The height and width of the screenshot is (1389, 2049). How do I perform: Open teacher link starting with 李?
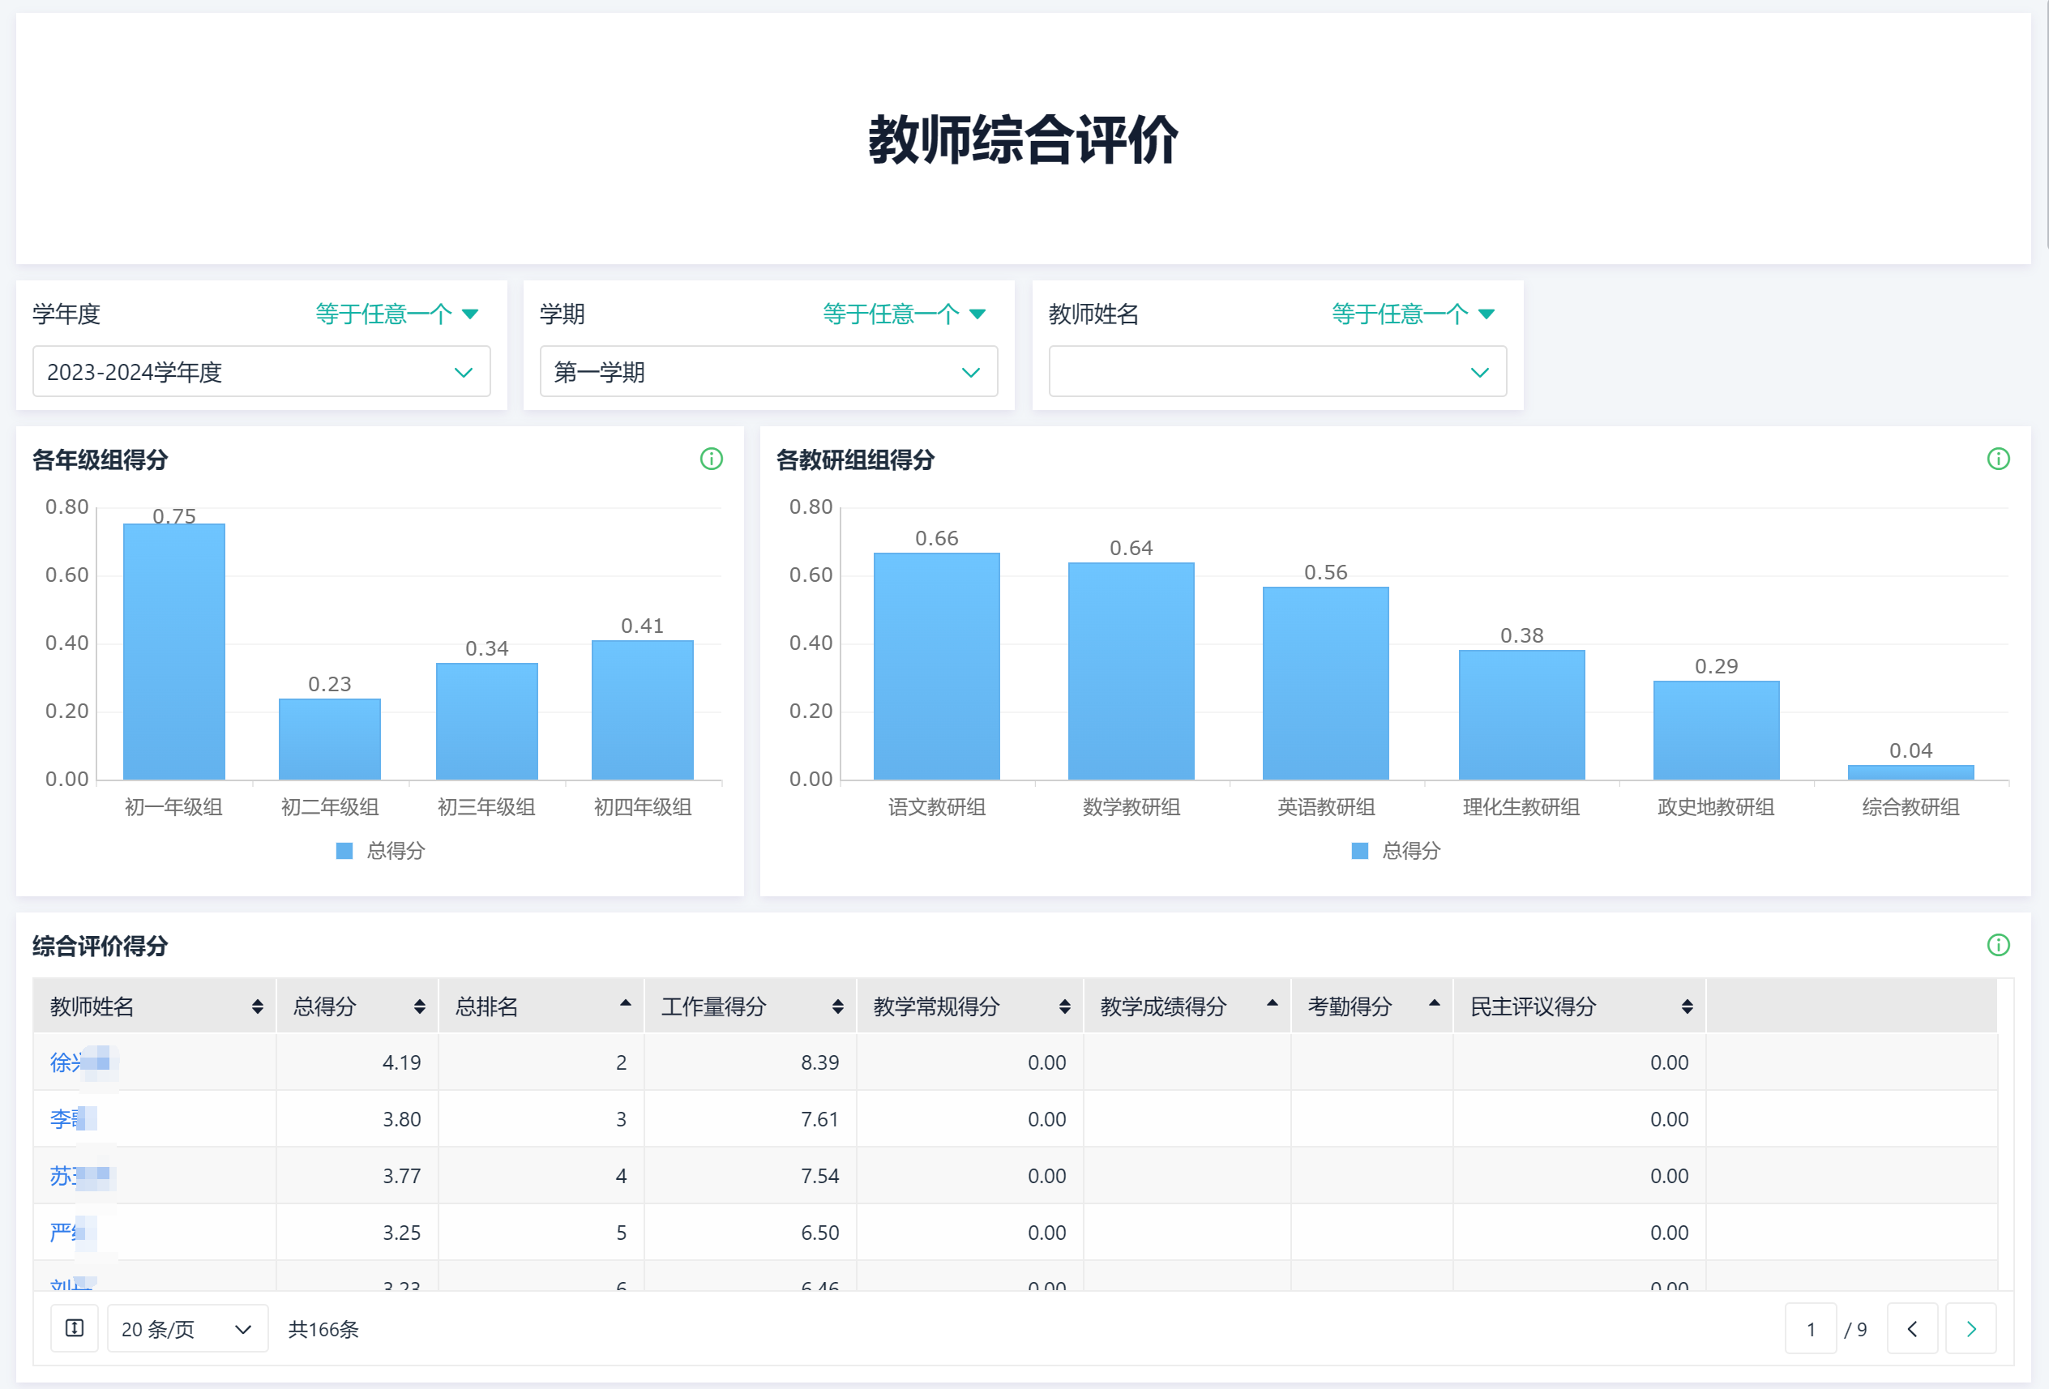pyautogui.click(x=72, y=1118)
